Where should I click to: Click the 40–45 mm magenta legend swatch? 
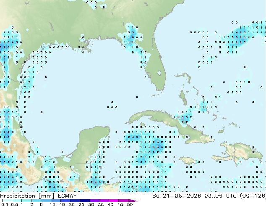114,201
